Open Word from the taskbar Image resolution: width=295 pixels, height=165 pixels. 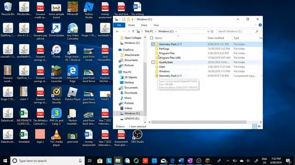pyautogui.click(x=181, y=161)
